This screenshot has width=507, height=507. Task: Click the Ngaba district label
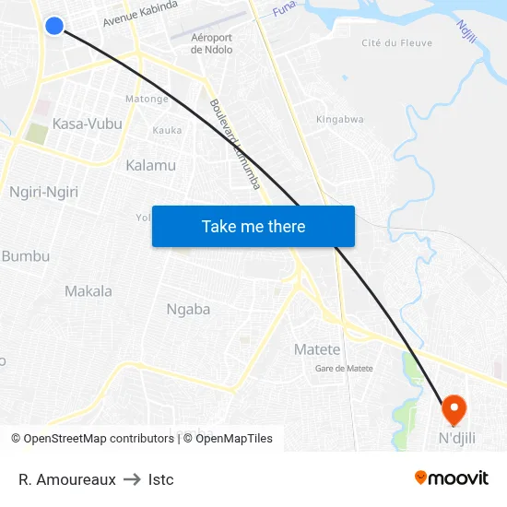[x=188, y=310]
